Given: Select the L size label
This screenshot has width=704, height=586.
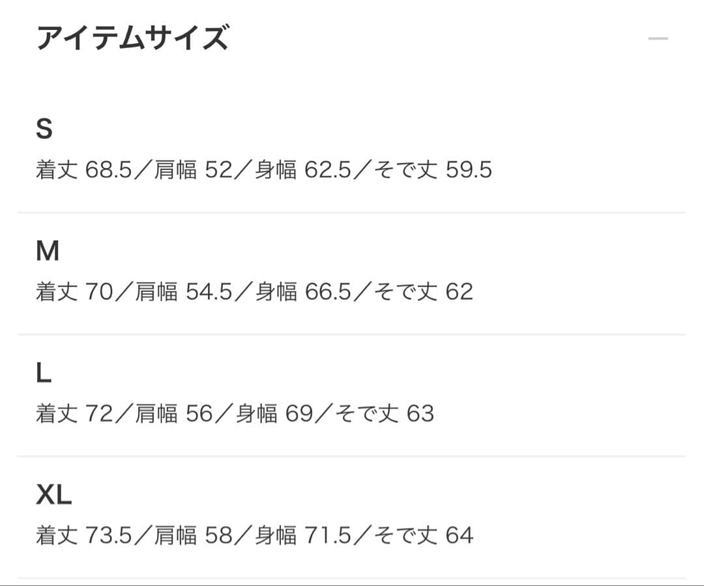Looking at the screenshot, I should pyautogui.click(x=43, y=374).
